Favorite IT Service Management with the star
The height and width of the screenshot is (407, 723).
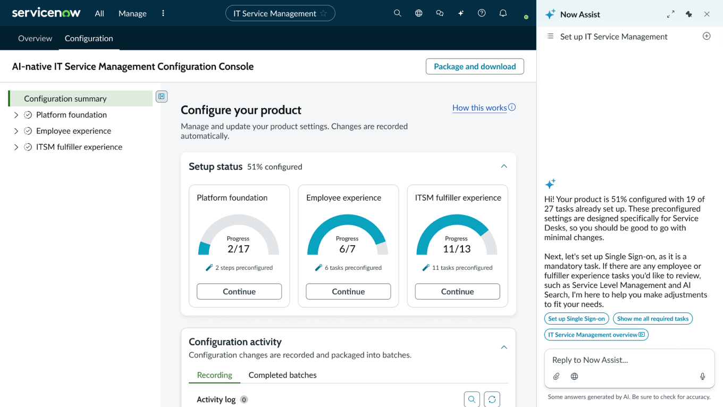click(323, 13)
